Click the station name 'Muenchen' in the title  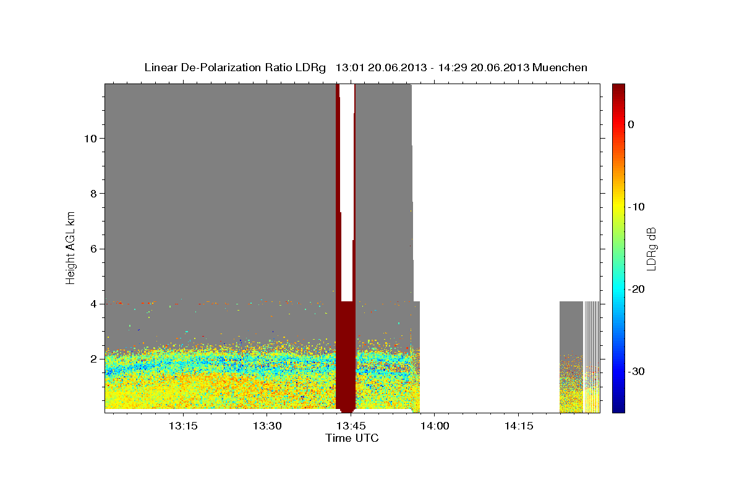[x=560, y=67]
